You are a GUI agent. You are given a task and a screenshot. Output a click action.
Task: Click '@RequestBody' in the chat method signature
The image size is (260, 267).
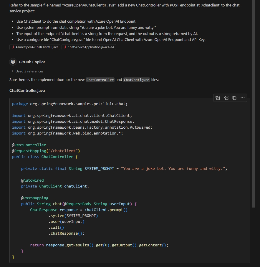[x=78, y=204]
